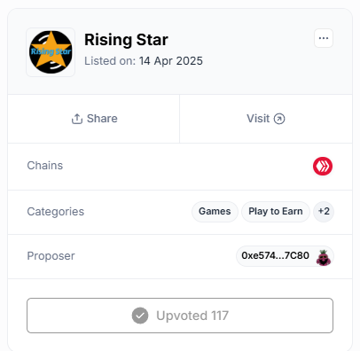Expand the +2 more categories chip

(x=324, y=212)
